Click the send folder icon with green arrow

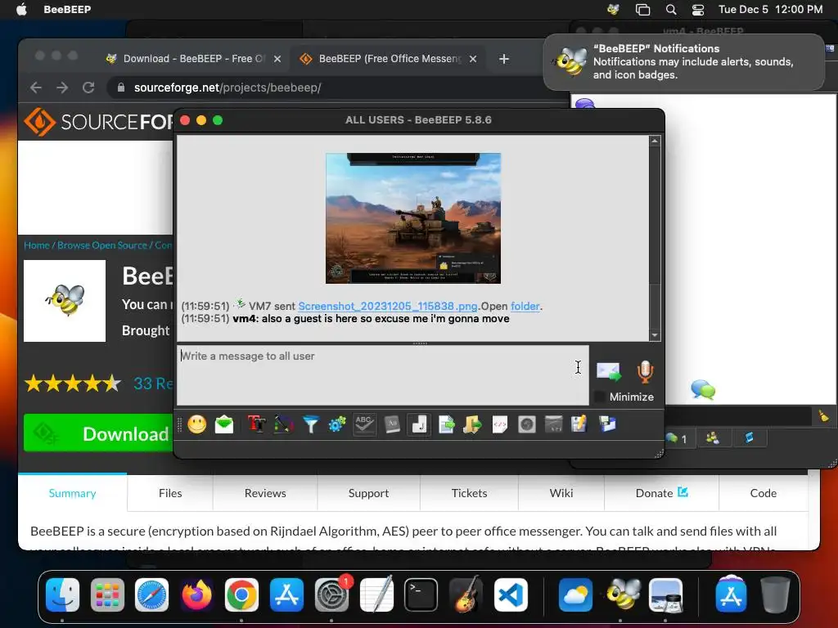[x=472, y=424]
